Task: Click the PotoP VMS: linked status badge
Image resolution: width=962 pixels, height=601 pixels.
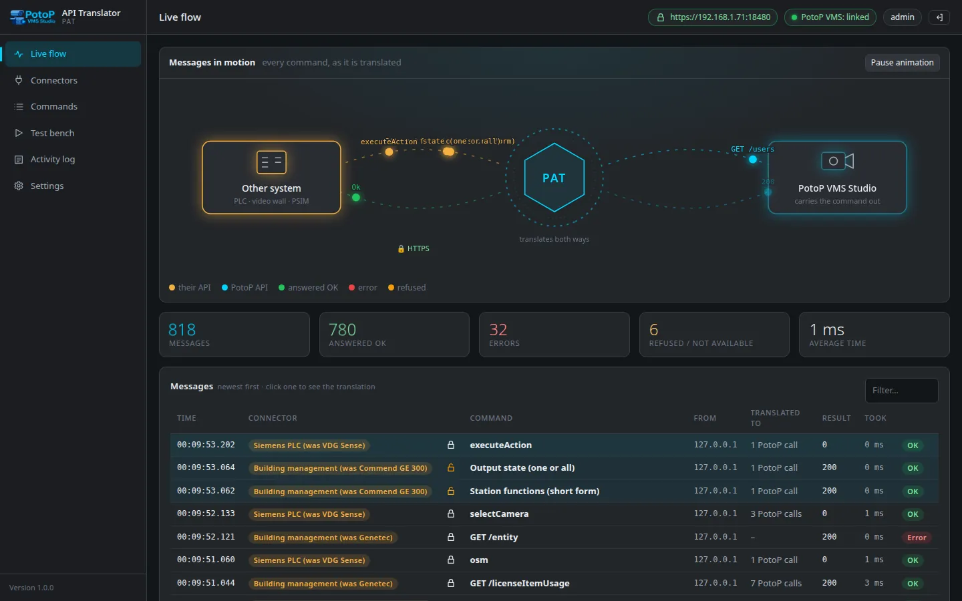Action: pos(830,17)
